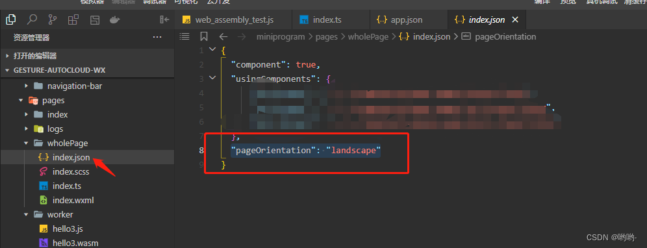Navigate back with left arrow
Image resolution: width=647 pixels, height=248 pixels.
tap(223, 37)
